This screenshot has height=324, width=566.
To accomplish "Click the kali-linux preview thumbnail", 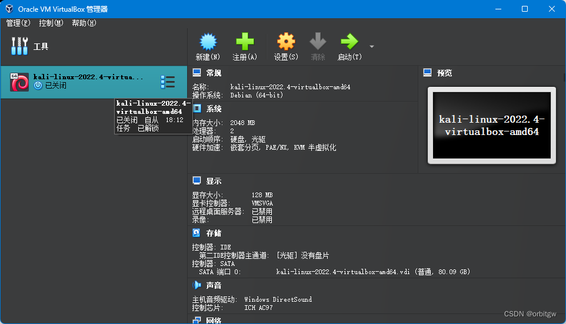I will 492,125.
